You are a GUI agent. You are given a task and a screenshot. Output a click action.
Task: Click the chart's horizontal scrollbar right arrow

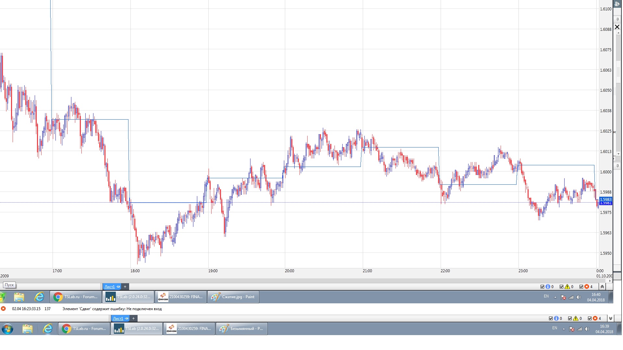(610, 281)
